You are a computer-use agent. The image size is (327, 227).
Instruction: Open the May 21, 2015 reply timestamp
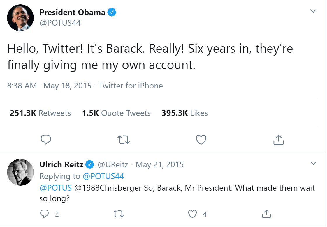point(160,164)
